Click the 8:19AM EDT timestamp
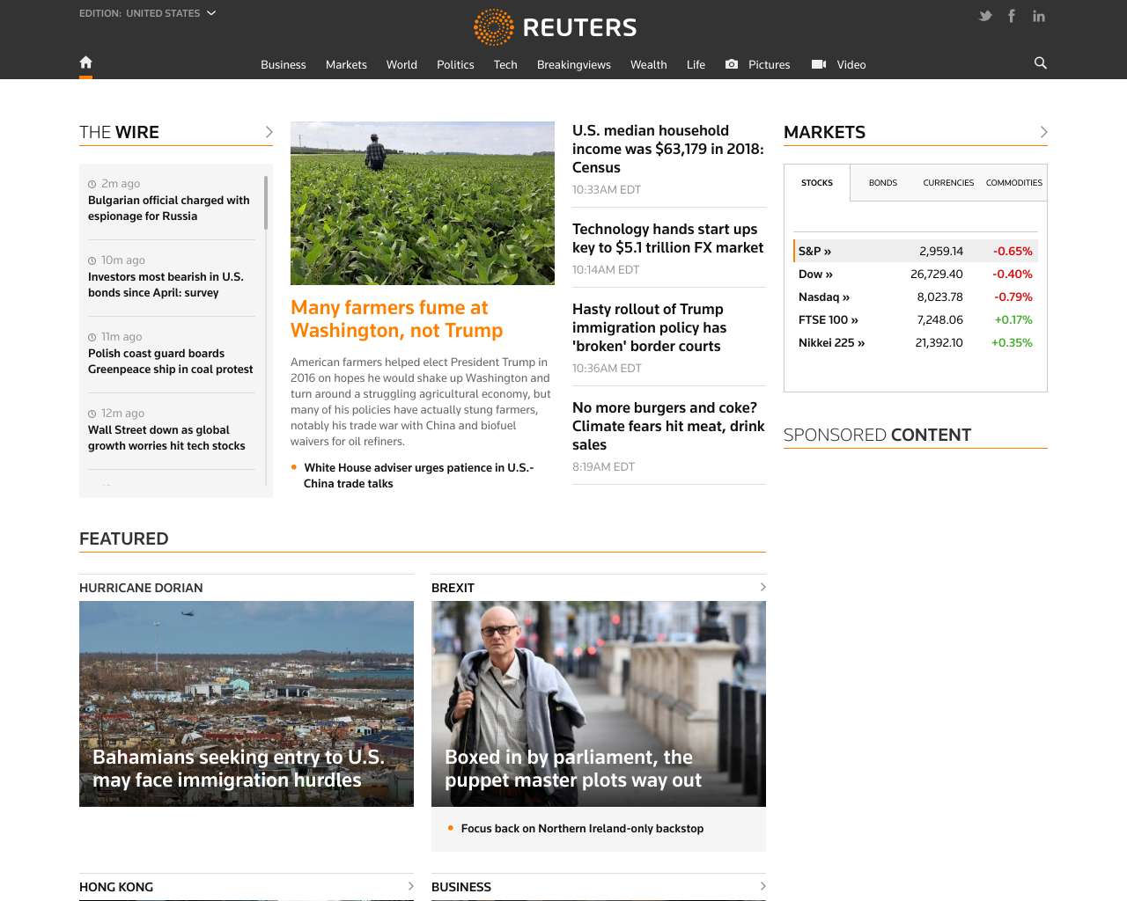 pyautogui.click(x=603, y=466)
